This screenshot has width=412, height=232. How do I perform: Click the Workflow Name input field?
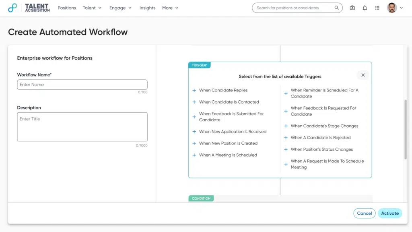82,85
